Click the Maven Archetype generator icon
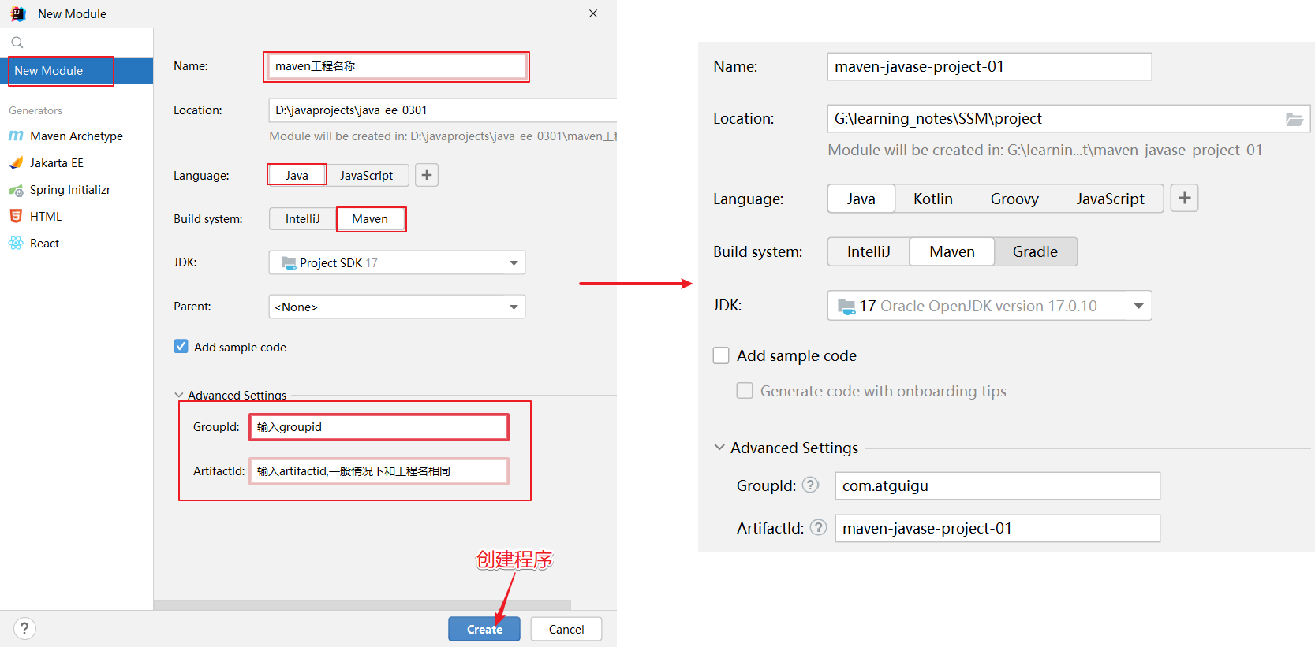This screenshot has width=1315, height=647. coord(16,136)
